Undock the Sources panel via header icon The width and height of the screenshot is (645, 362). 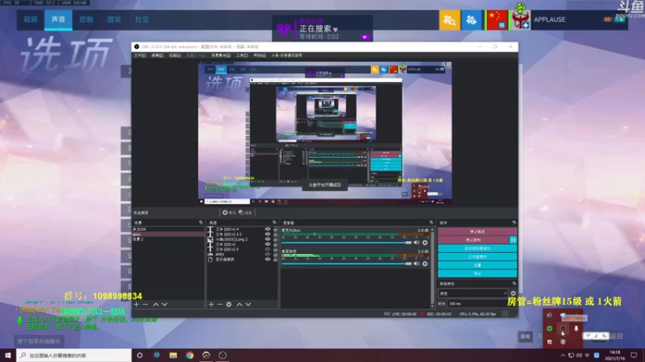(274, 223)
